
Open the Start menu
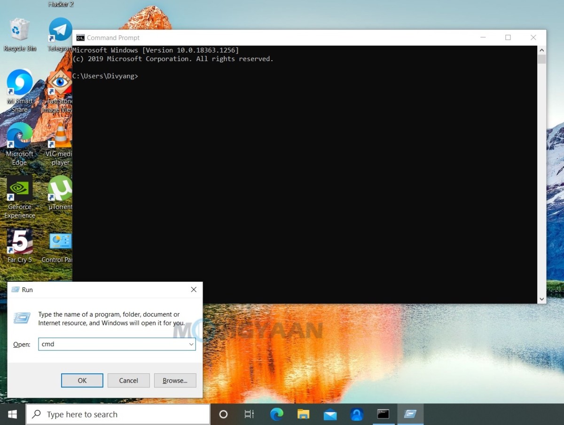[x=12, y=414]
